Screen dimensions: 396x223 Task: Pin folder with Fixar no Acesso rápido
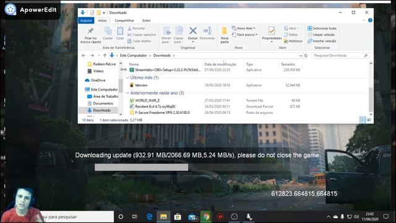click(90, 35)
